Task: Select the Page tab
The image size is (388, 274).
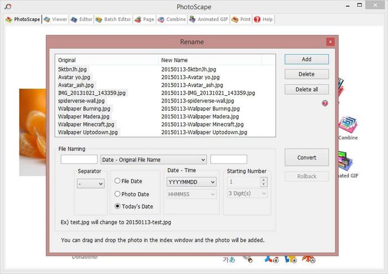Action: [145, 19]
